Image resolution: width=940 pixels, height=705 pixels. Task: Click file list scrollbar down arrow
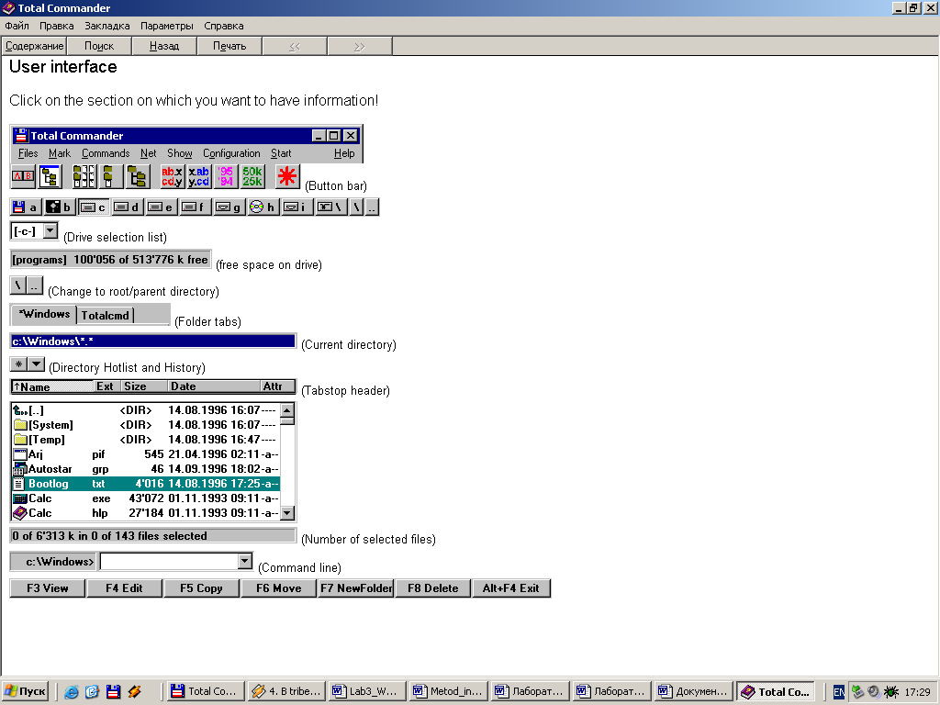[x=287, y=512]
